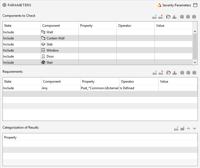Select the Curtain Wall component cell

(59, 38)
